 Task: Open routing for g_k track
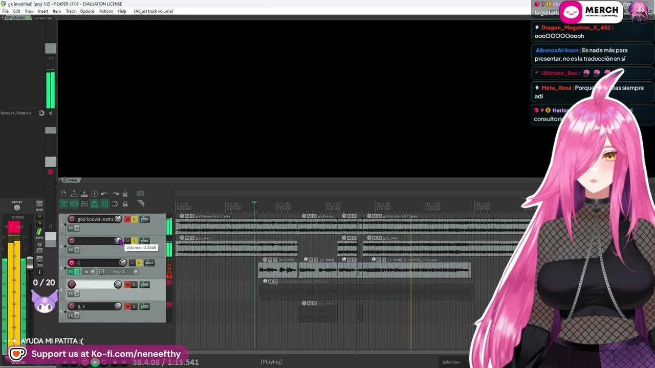click(145, 306)
